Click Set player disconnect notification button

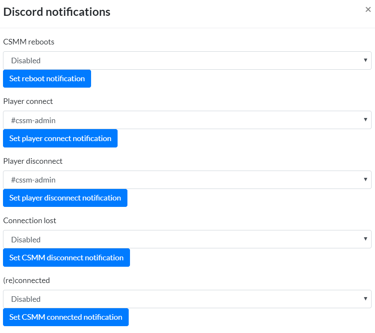[x=65, y=198]
